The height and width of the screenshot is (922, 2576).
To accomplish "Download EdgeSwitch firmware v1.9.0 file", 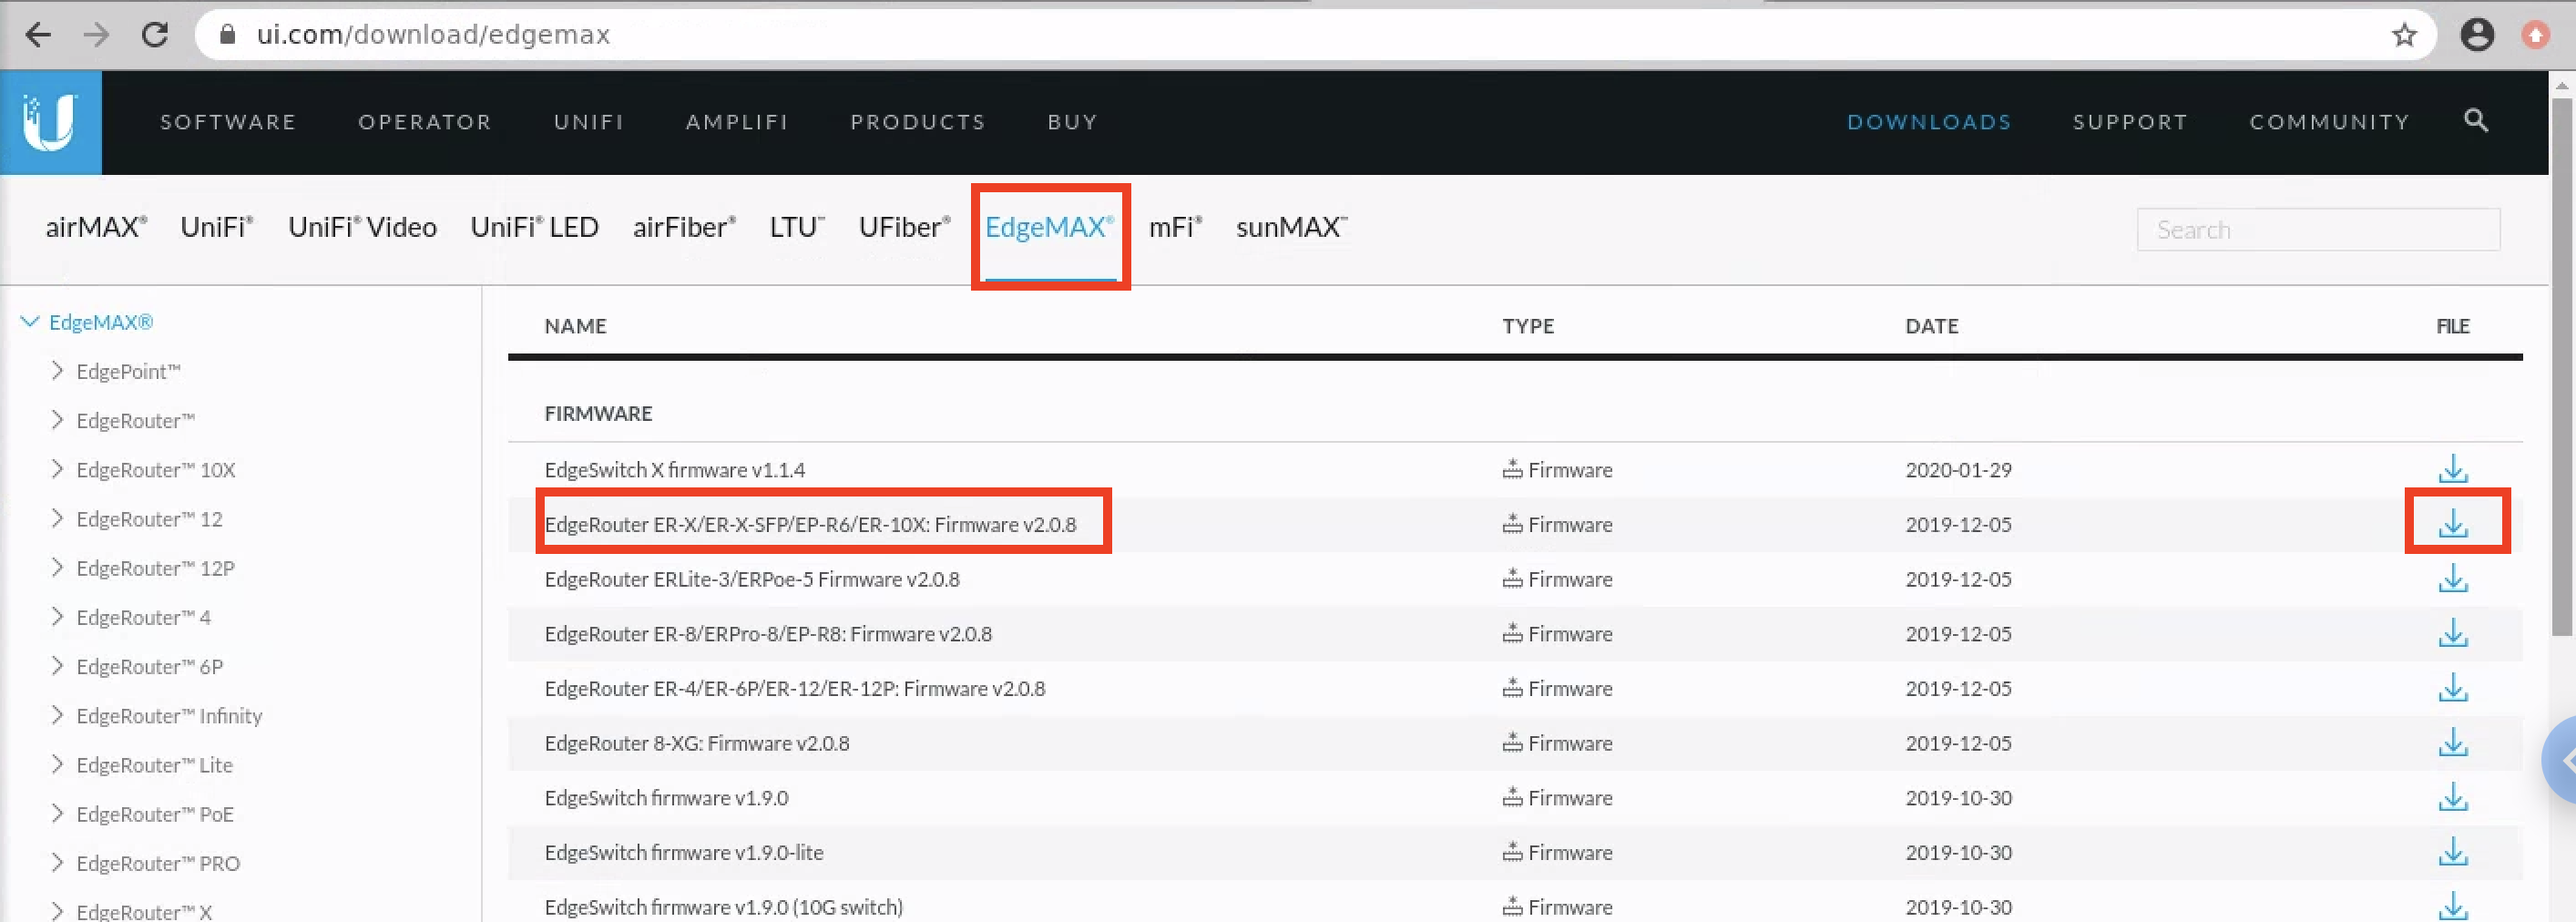I will [x=2453, y=798].
